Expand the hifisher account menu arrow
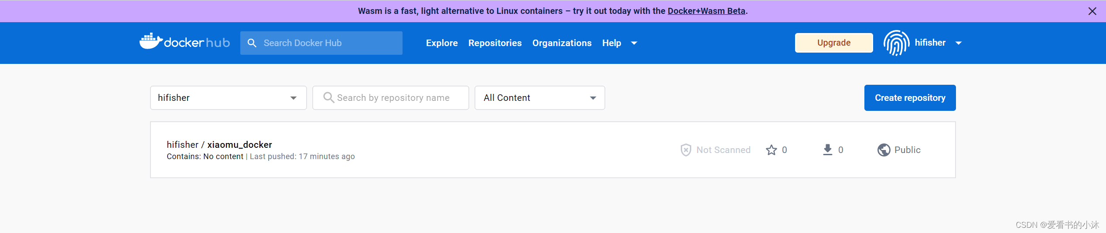This screenshot has width=1106, height=233. pos(959,43)
